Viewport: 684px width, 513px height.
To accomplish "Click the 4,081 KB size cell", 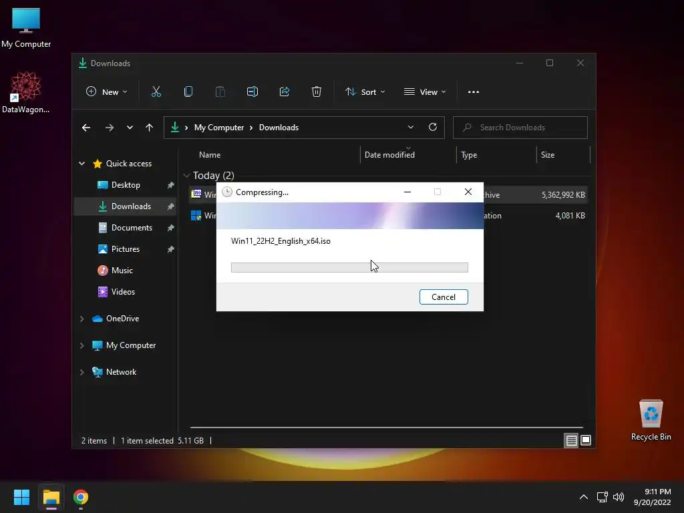I will coord(570,216).
